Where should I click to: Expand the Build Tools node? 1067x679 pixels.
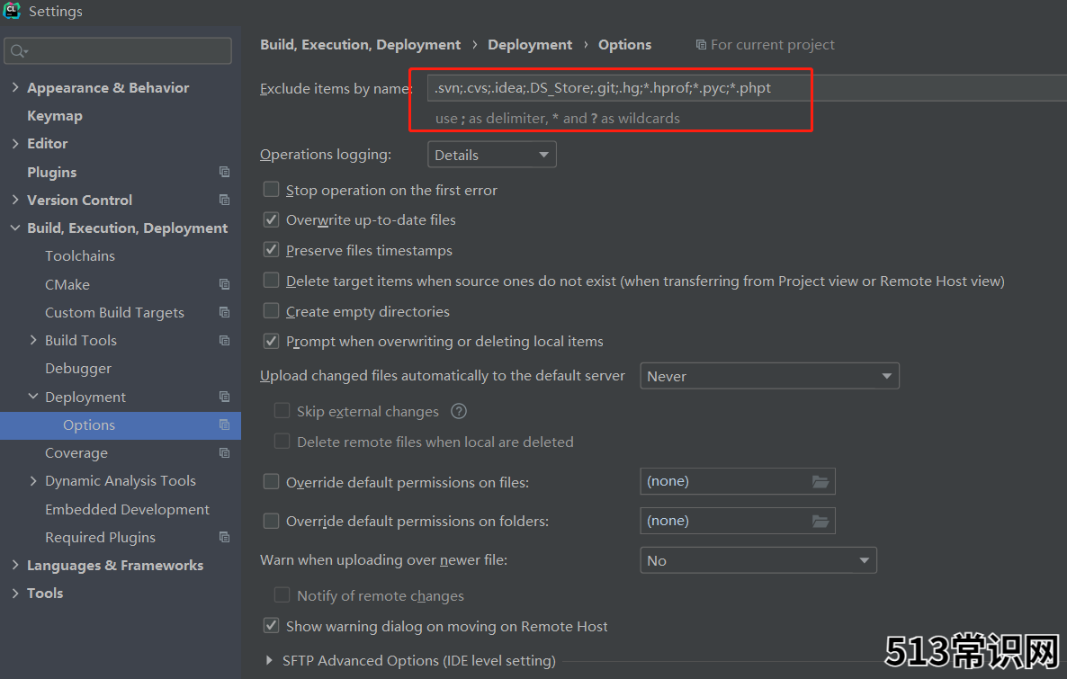[x=32, y=340]
